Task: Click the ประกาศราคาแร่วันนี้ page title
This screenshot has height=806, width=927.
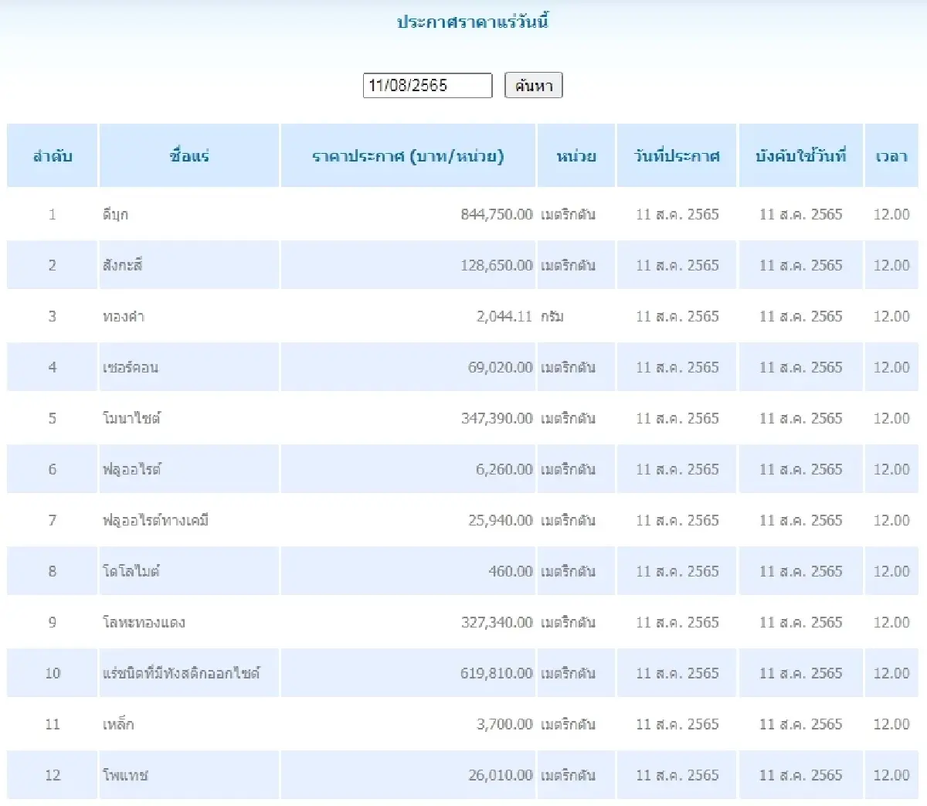Action: click(473, 22)
